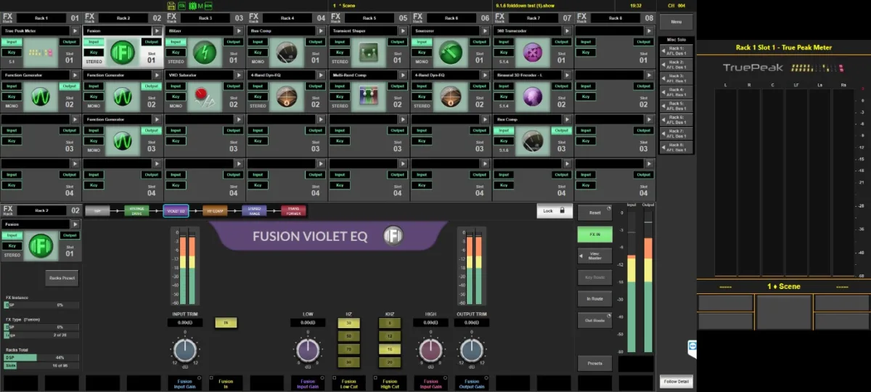The width and height of the screenshot is (871, 392).
Task: Click the Menu button
Action: coord(676,23)
